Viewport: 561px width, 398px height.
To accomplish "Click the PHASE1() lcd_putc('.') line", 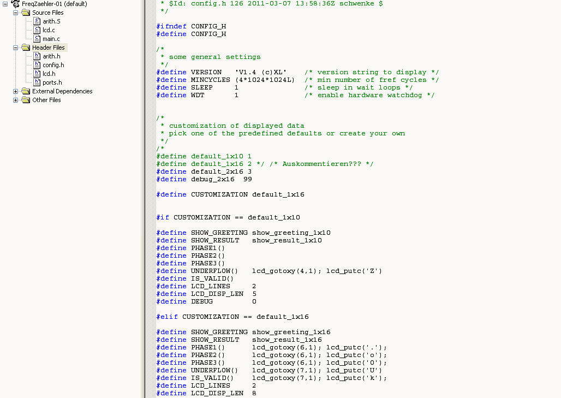I will [x=272, y=348].
